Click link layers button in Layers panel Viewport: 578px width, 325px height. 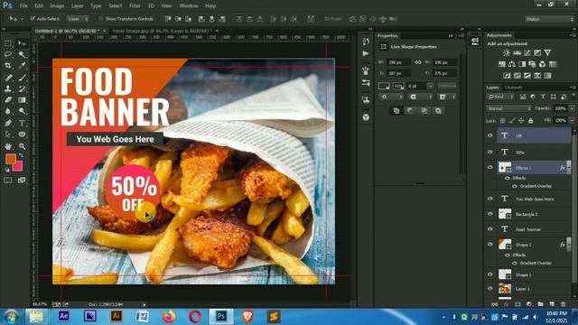click(495, 304)
